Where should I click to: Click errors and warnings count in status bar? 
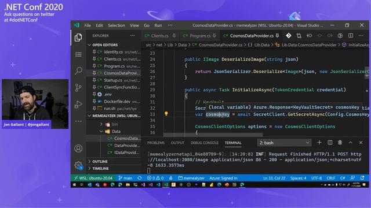tap(155, 178)
